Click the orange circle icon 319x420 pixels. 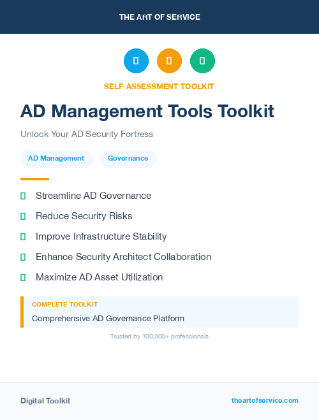169,61
